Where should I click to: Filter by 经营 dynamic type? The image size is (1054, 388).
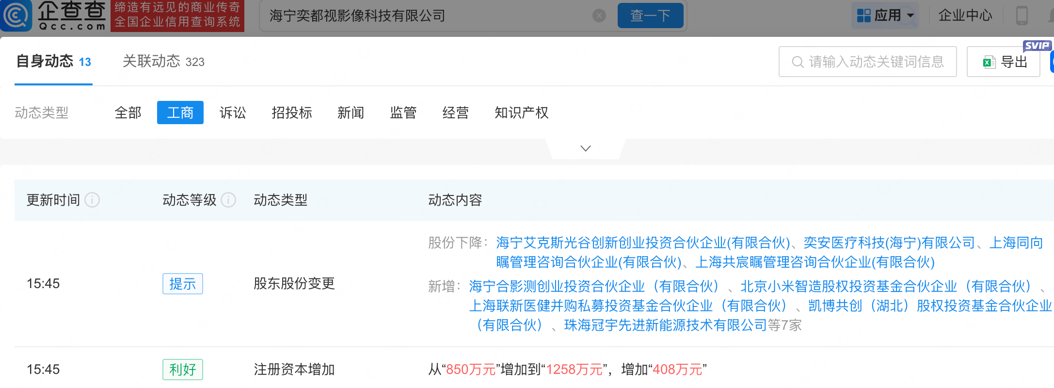click(456, 113)
